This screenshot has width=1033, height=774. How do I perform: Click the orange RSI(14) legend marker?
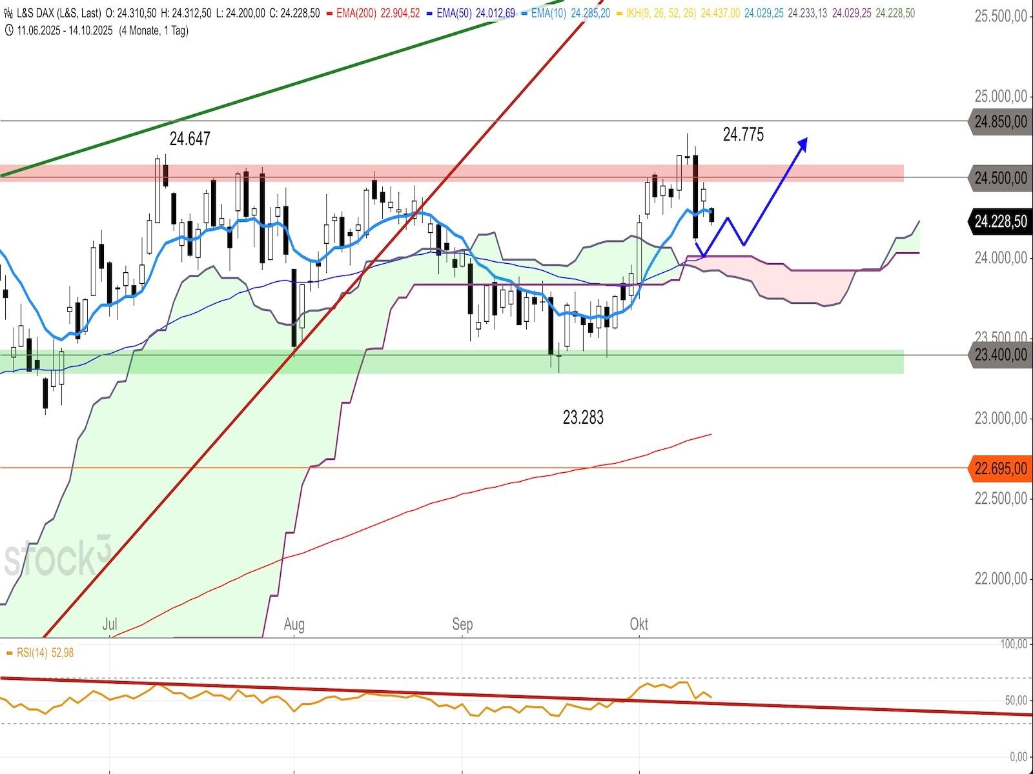click(9, 653)
